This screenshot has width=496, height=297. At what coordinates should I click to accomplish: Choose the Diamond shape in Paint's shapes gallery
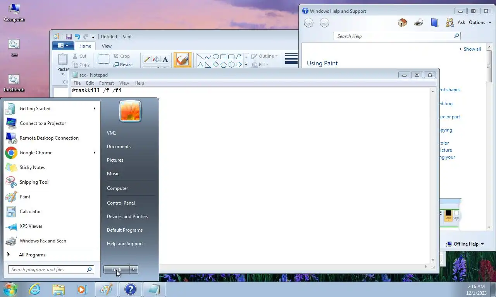click(x=216, y=65)
